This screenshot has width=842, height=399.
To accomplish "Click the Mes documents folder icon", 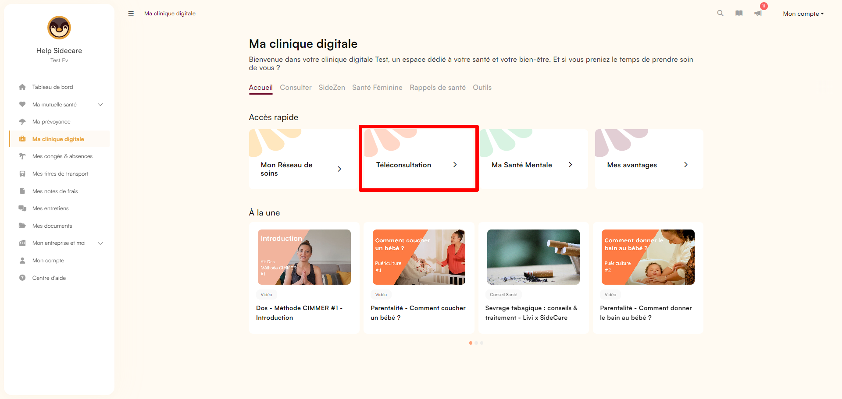I will point(22,226).
